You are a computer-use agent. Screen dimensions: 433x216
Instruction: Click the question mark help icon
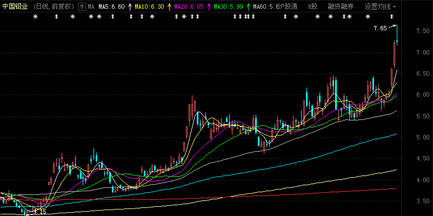click(x=82, y=7)
